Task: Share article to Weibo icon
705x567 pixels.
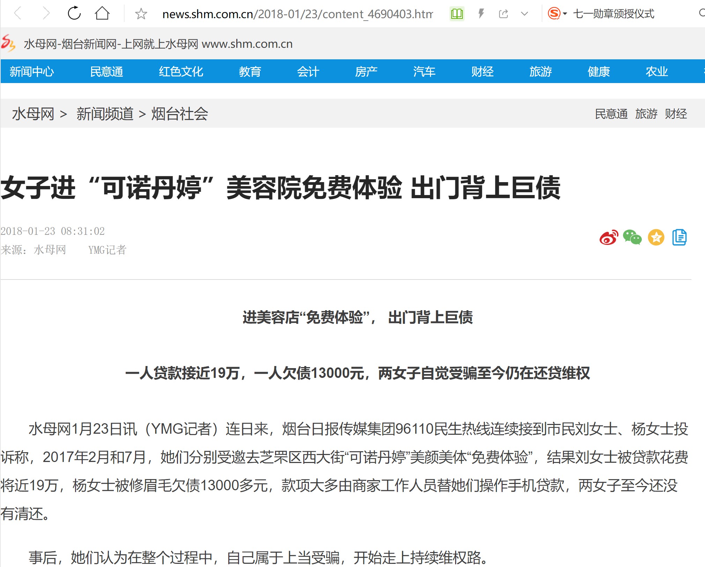Action: coord(609,237)
